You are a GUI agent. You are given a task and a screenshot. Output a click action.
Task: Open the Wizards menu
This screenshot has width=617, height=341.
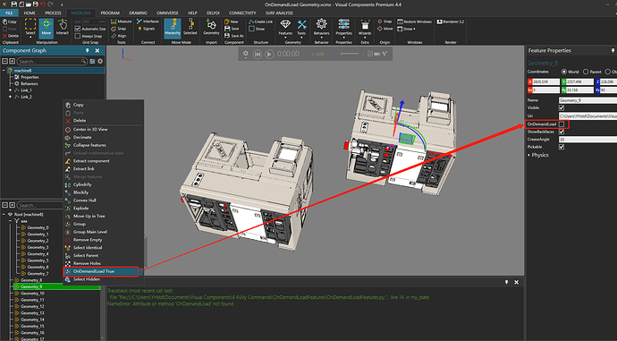point(365,28)
